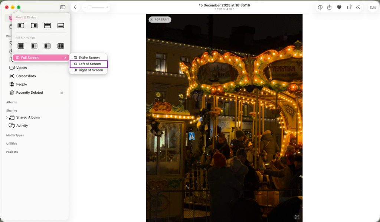
Task: Click the zoom slider track
Action: point(98,7)
